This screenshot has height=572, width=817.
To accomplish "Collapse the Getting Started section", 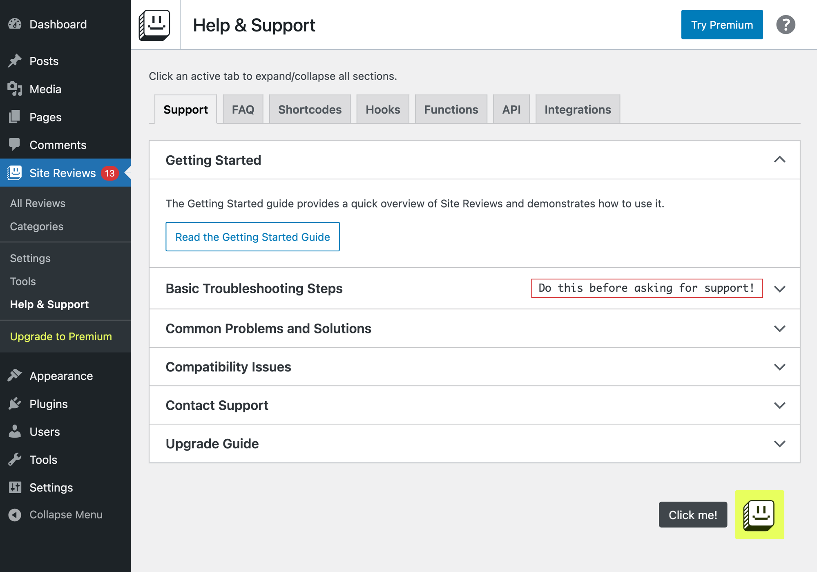I will [779, 160].
